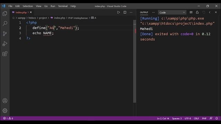The height and width of the screenshot is (124, 221).
Task: Open the Edit menu
Action: point(18,6)
